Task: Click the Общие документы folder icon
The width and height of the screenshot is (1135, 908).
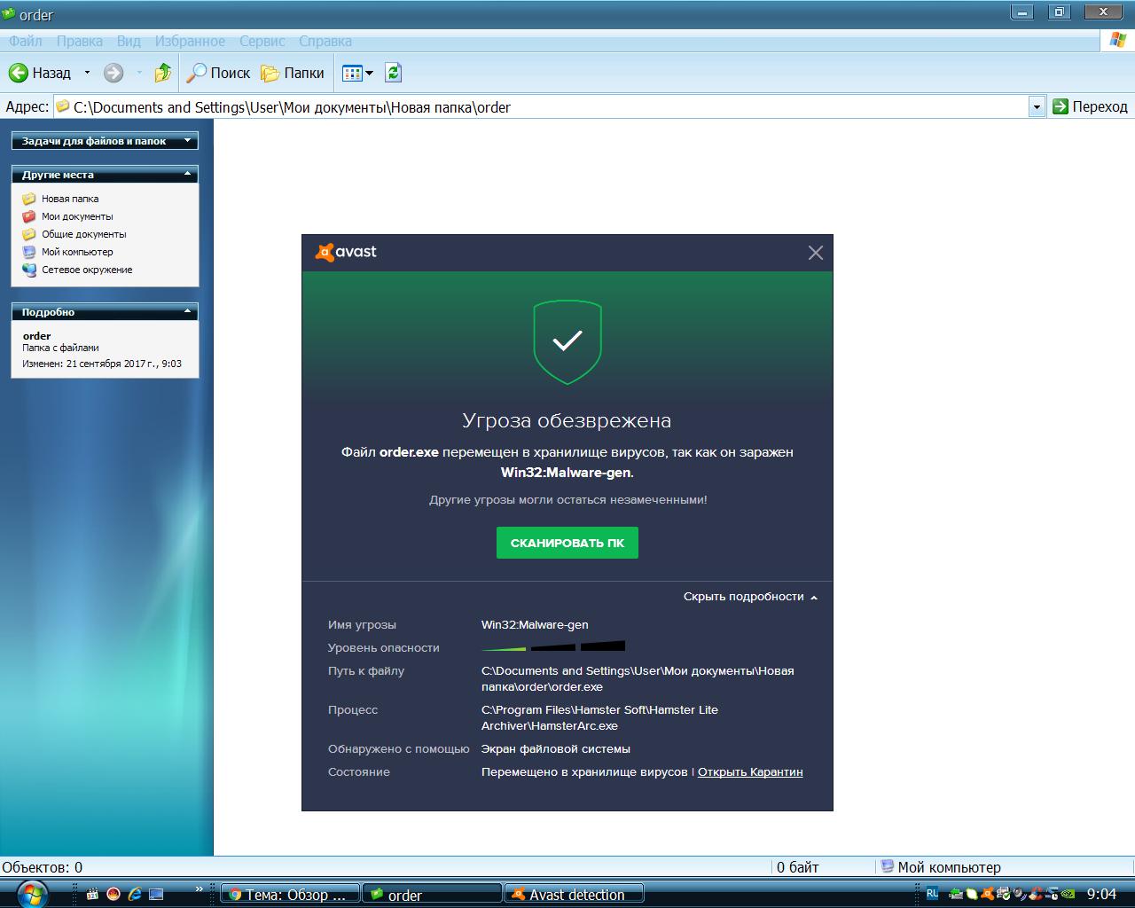Action: point(29,234)
